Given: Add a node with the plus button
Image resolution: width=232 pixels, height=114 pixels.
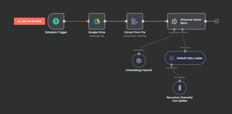Looking at the screenshot, I should pos(217,21).
